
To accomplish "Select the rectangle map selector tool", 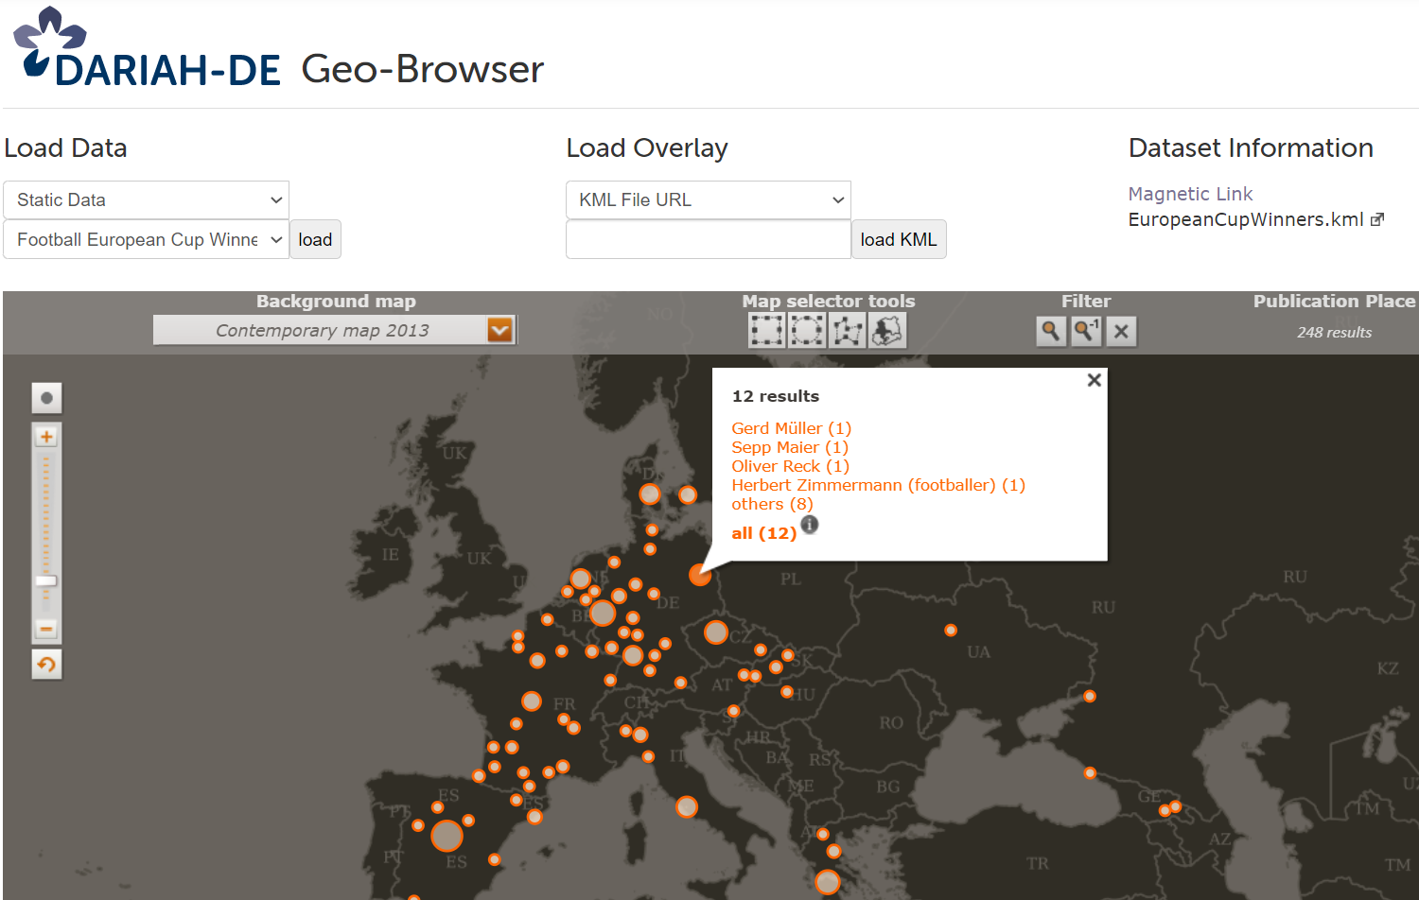I will [x=766, y=330].
